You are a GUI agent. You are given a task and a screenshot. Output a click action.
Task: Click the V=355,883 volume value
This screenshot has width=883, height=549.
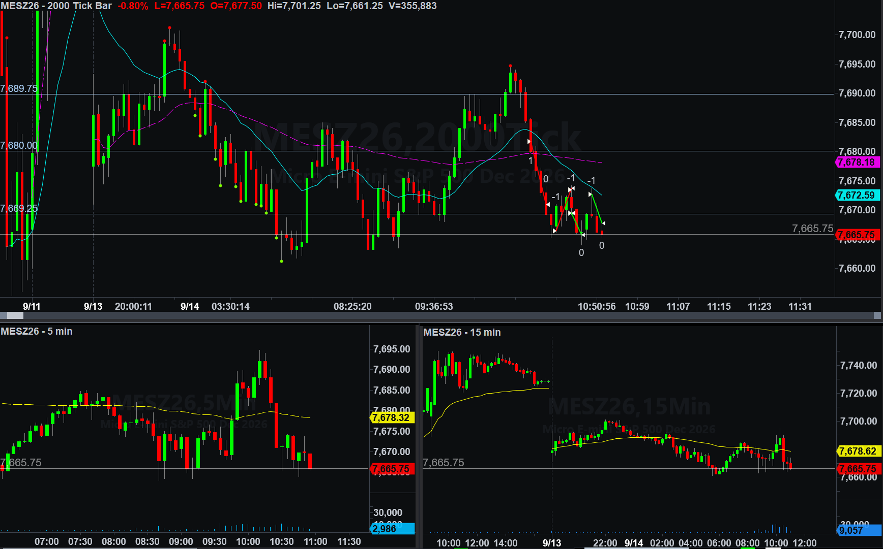click(x=413, y=6)
